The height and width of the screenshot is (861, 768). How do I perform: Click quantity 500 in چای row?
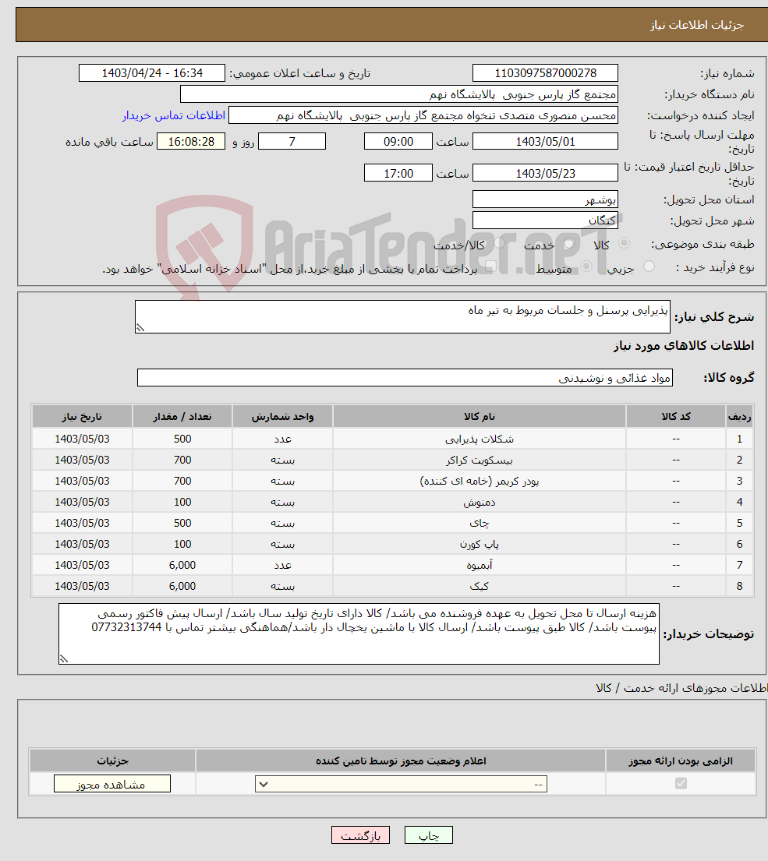[x=182, y=523]
